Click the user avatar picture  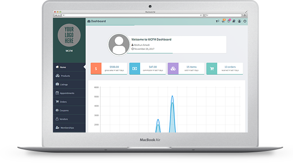click(x=119, y=44)
